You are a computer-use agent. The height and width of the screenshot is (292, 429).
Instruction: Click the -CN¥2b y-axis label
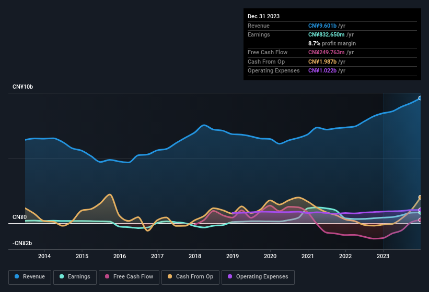pyautogui.click(x=22, y=243)
